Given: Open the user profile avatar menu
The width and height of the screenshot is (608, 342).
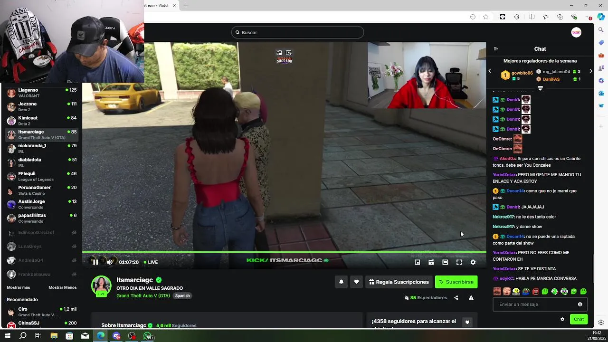Looking at the screenshot, I should click(576, 32).
